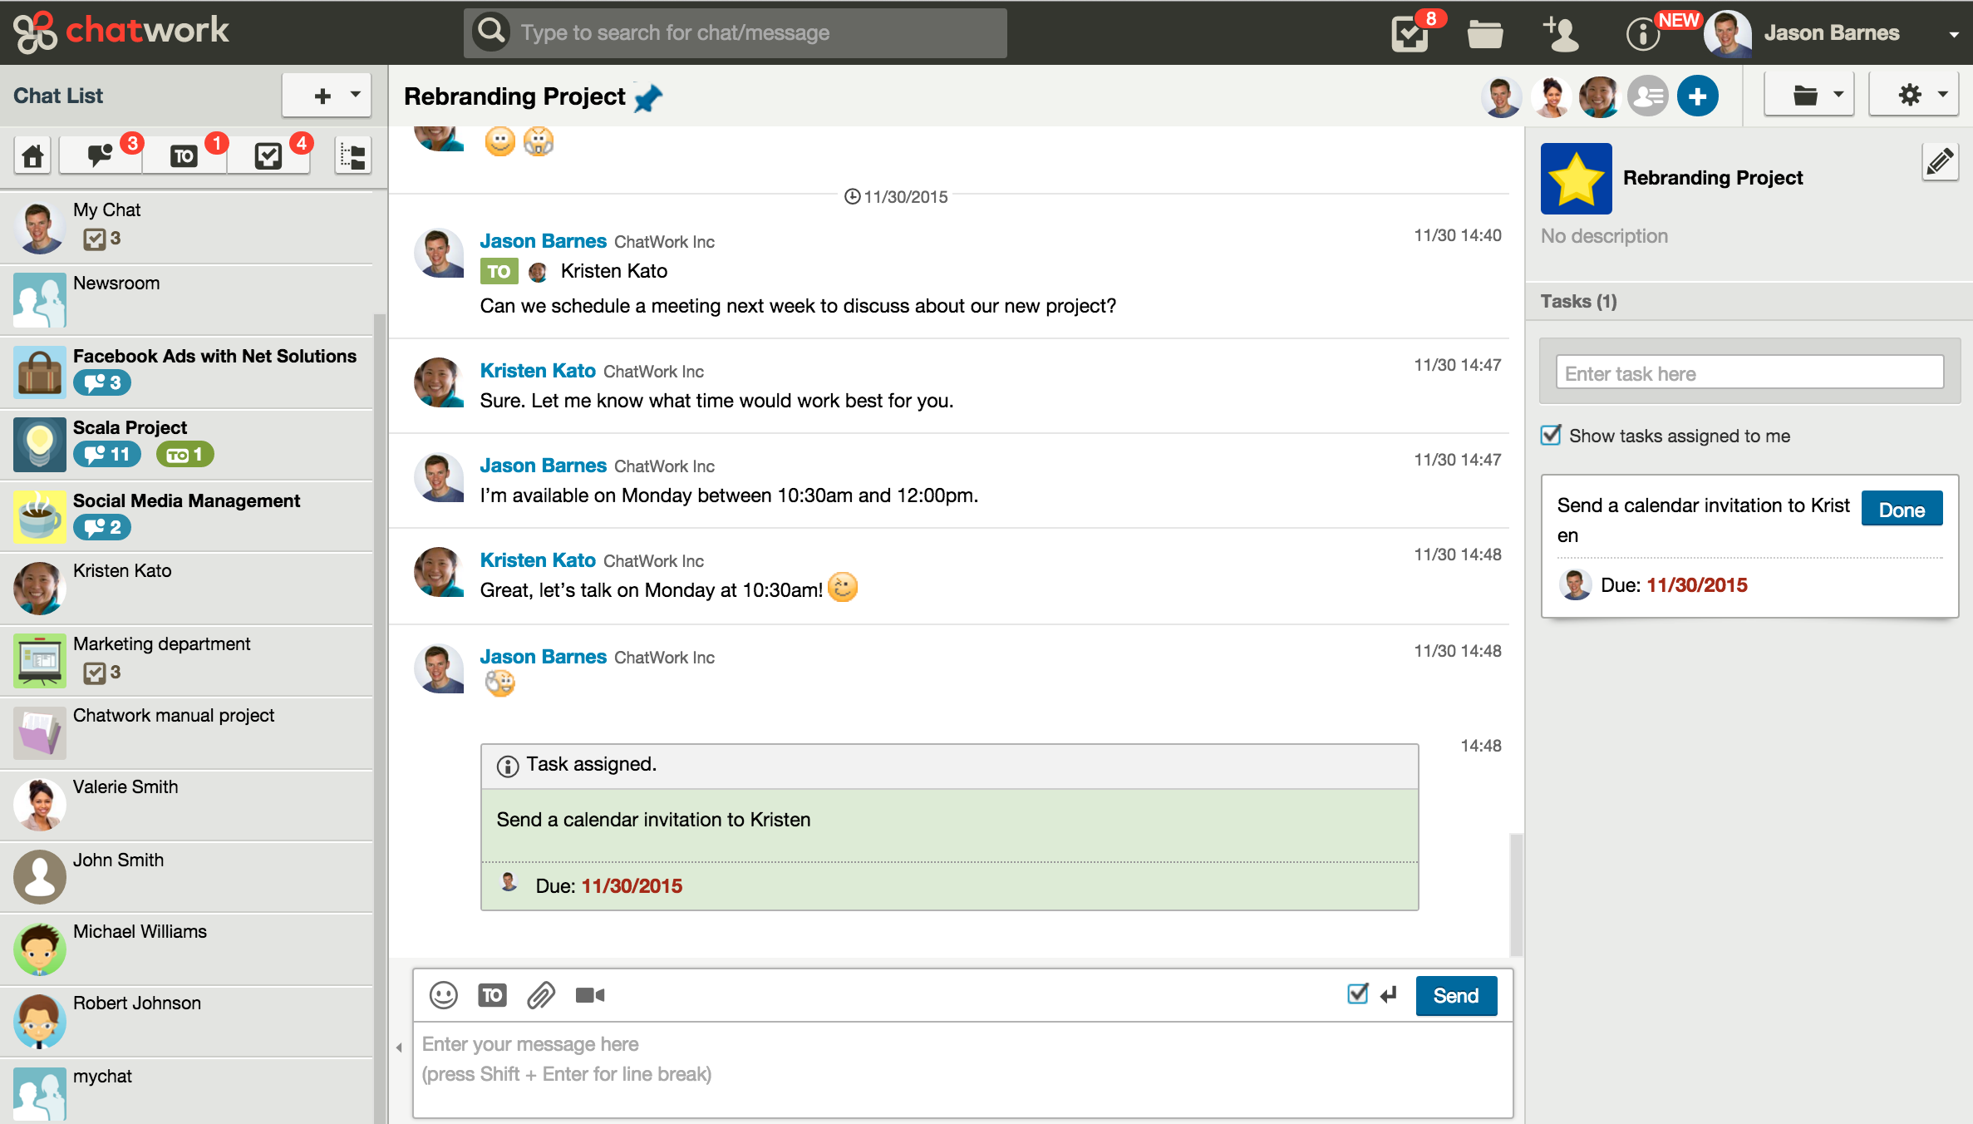
Task: Mark the calendar invitation task as Done
Action: [1902, 508]
